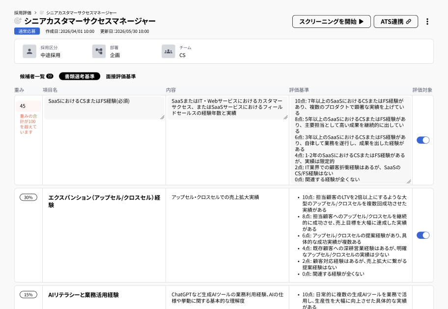The image size is (448, 309).
Task: Click the target icon beside the page title
Action: click(x=18, y=21)
